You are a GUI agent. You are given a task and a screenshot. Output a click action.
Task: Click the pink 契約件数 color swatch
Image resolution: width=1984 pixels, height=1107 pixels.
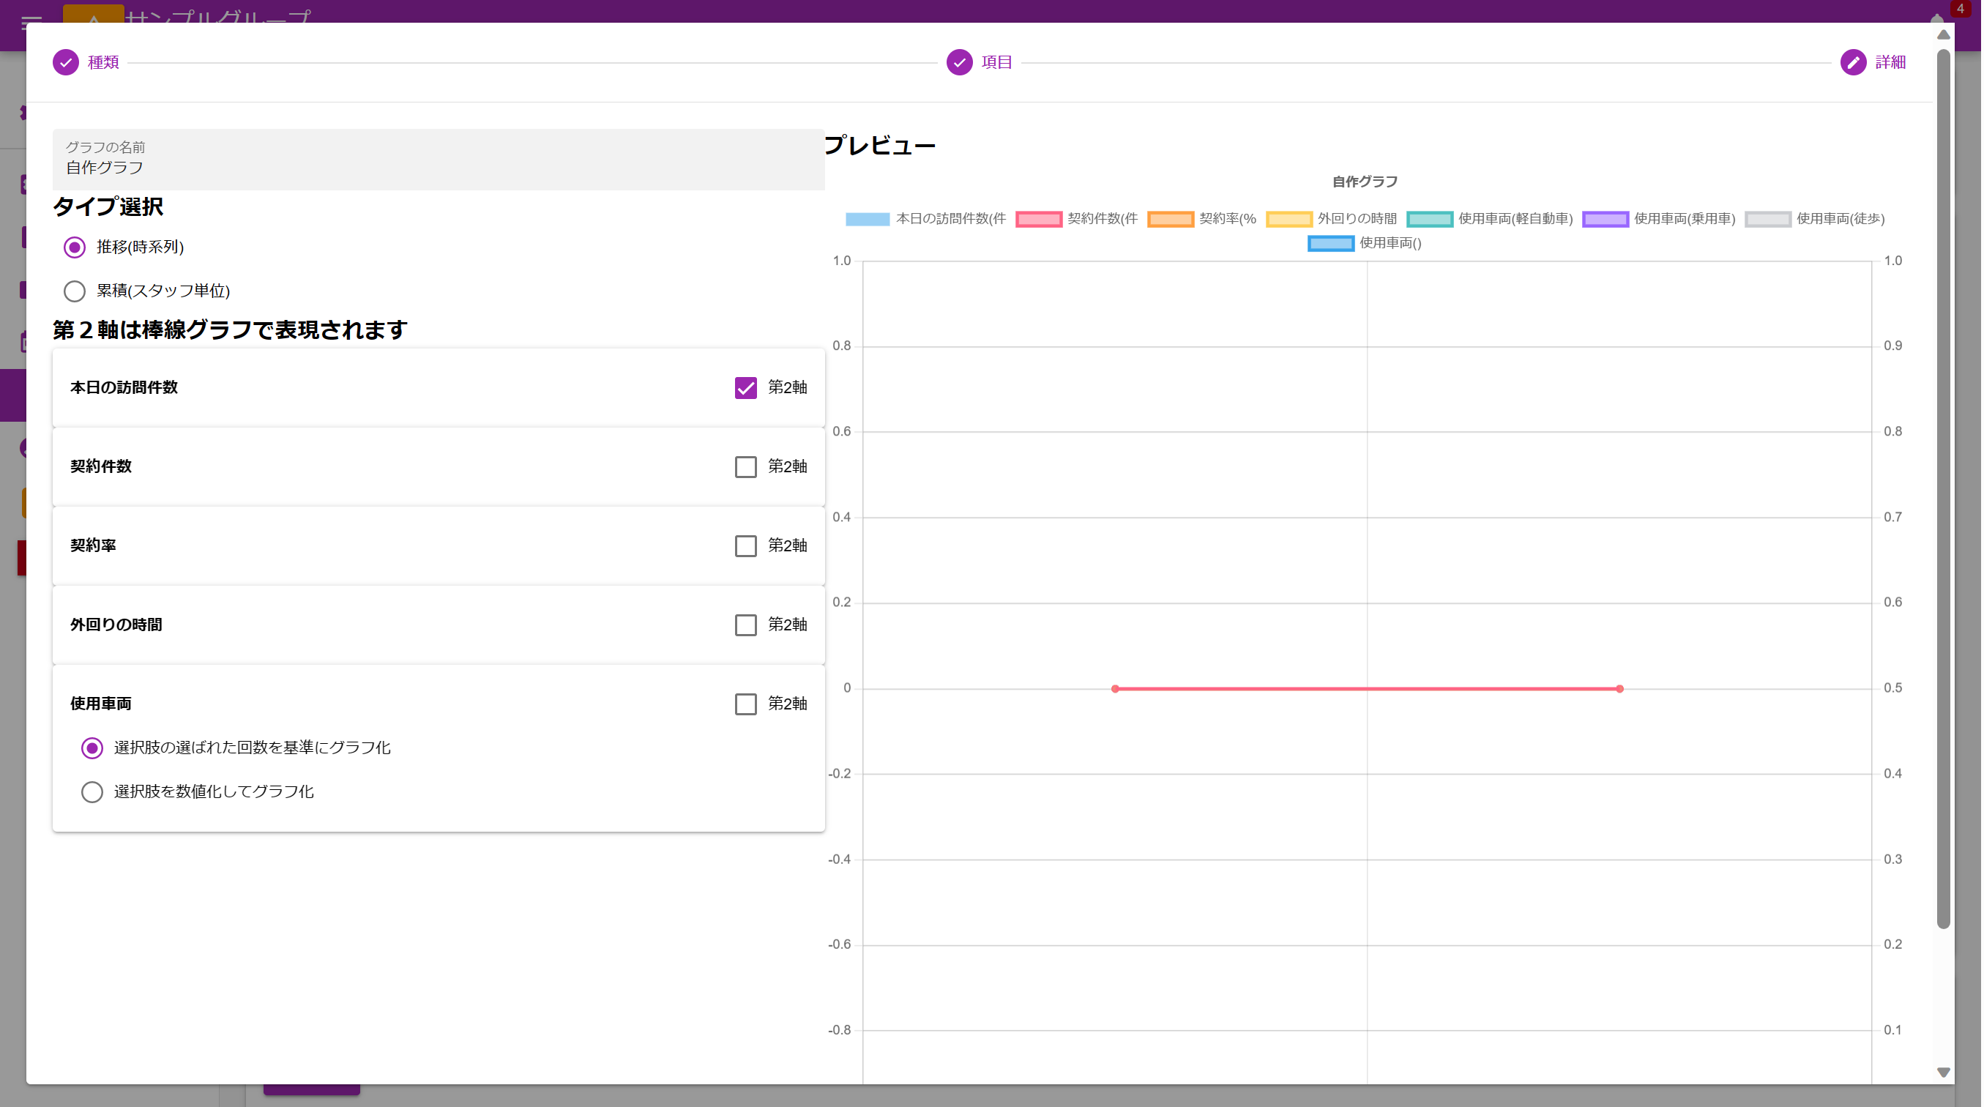[1037, 219]
